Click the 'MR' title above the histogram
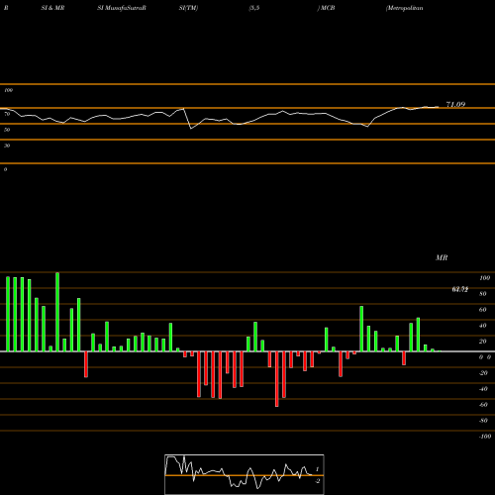This screenshot has height=495, width=495. (x=442, y=257)
